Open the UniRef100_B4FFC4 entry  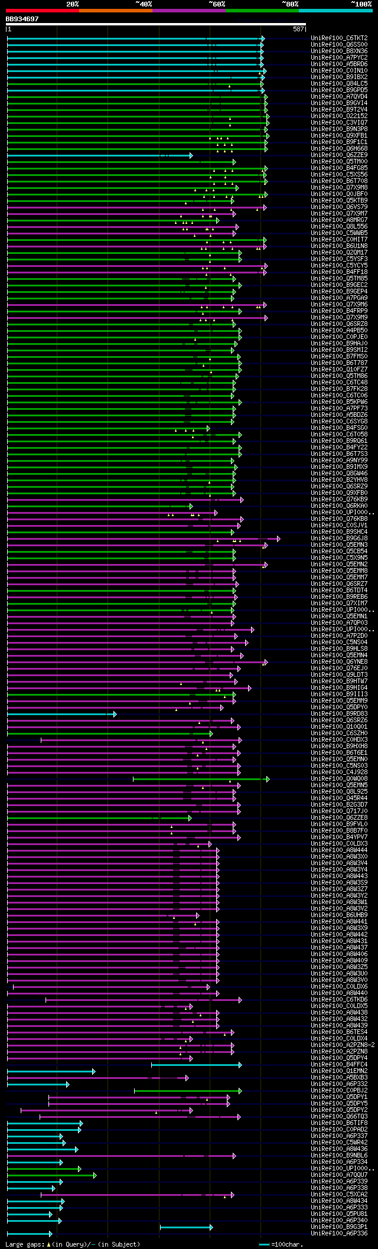(339, 1065)
